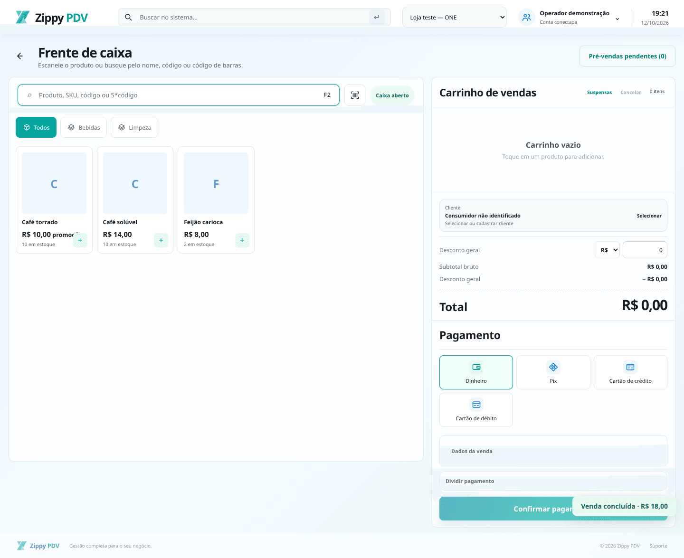
Task: Click the Caixa aberto status badge
Action: 392,95
